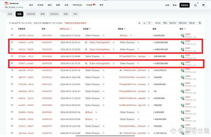Open the 接收者 receiver column filter

pyautogui.click(x=125, y=29)
